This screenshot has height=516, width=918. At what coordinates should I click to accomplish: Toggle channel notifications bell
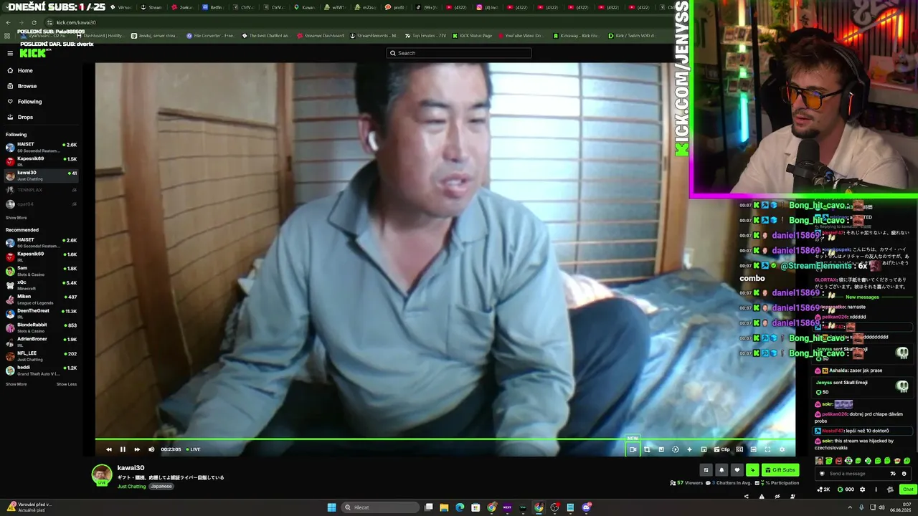[721, 470]
